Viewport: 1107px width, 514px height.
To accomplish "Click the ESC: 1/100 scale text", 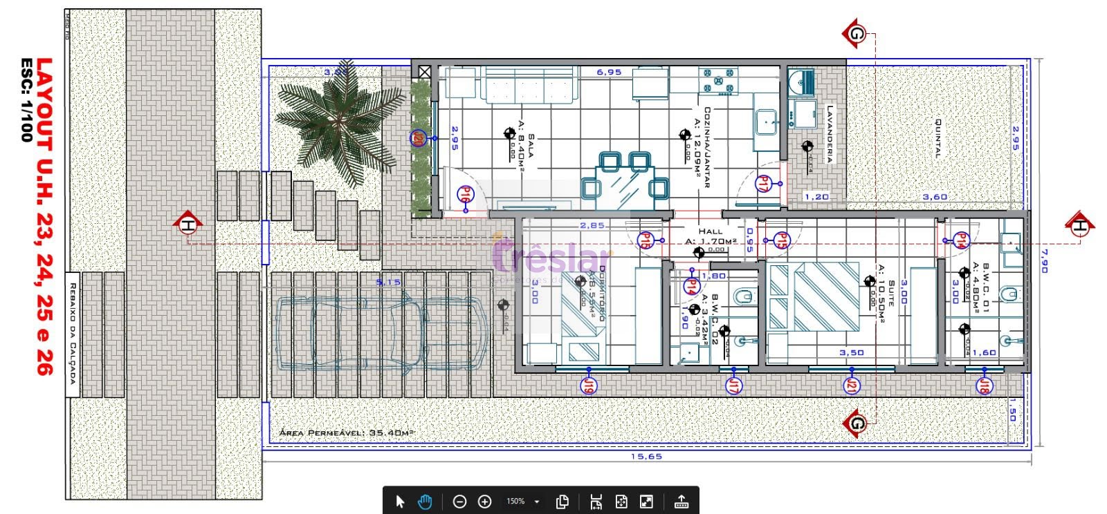I will pos(26,100).
